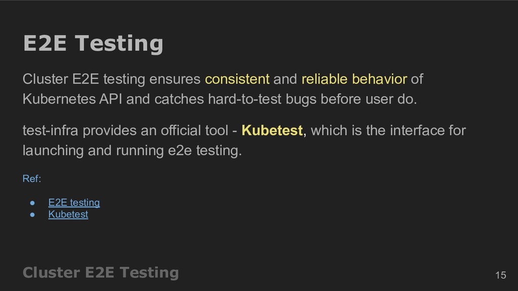The image size is (518, 291).
Task: Click the bold yellow Kubetest word
Action: [x=272, y=131]
